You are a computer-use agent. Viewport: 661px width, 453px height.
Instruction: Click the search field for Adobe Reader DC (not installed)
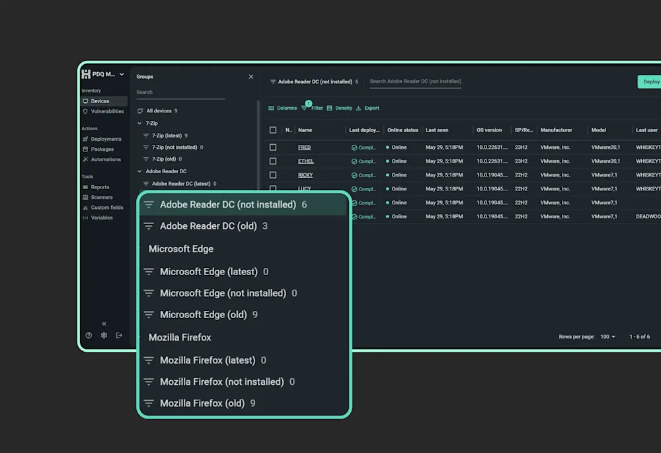415,81
